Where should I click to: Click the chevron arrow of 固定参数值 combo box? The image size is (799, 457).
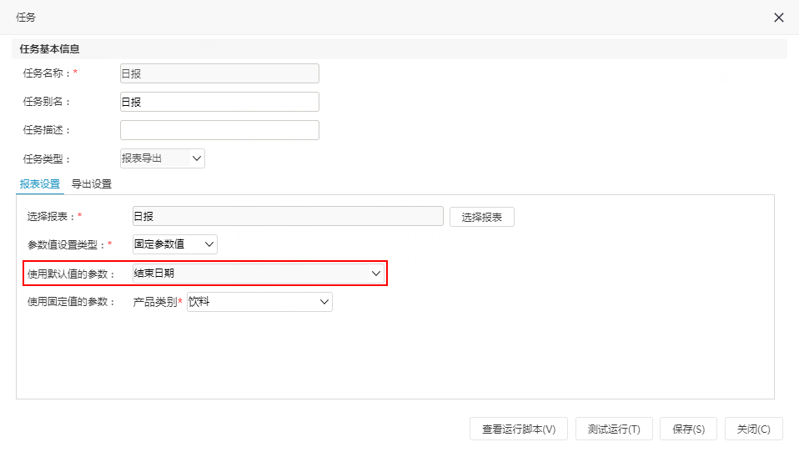(x=209, y=244)
